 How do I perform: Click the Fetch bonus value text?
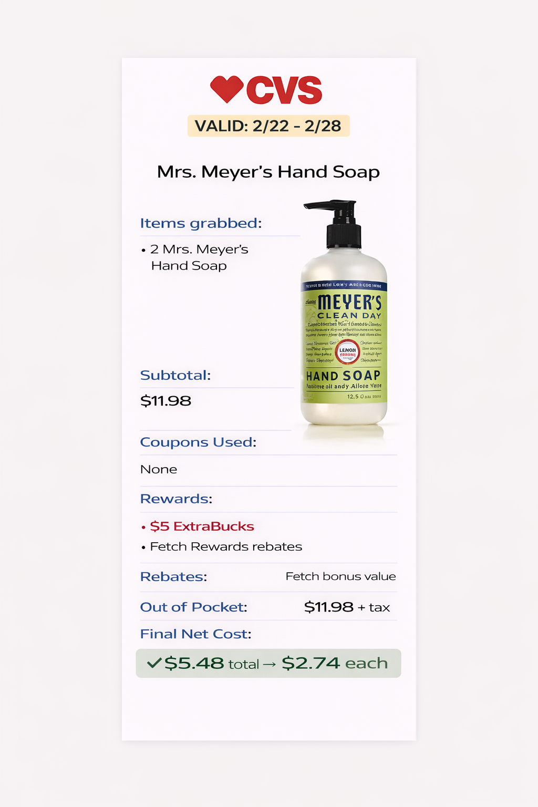340,576
